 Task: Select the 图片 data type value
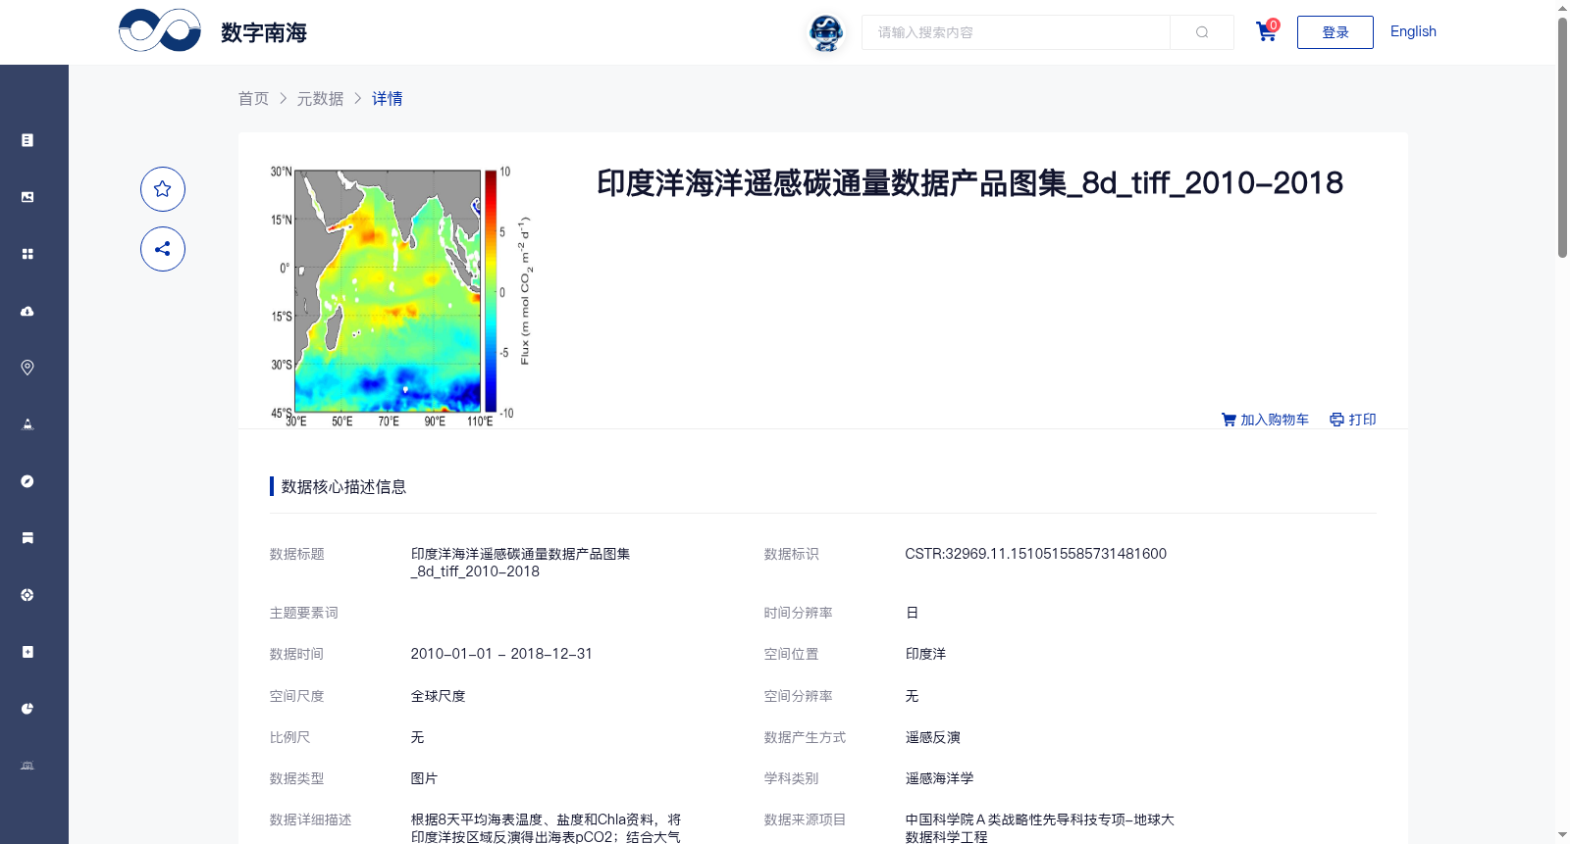424,778
